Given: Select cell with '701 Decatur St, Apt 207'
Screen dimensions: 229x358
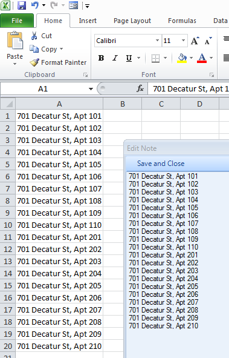Looking at the screenshot, I should pyautogui.click(x=59, y=310).
